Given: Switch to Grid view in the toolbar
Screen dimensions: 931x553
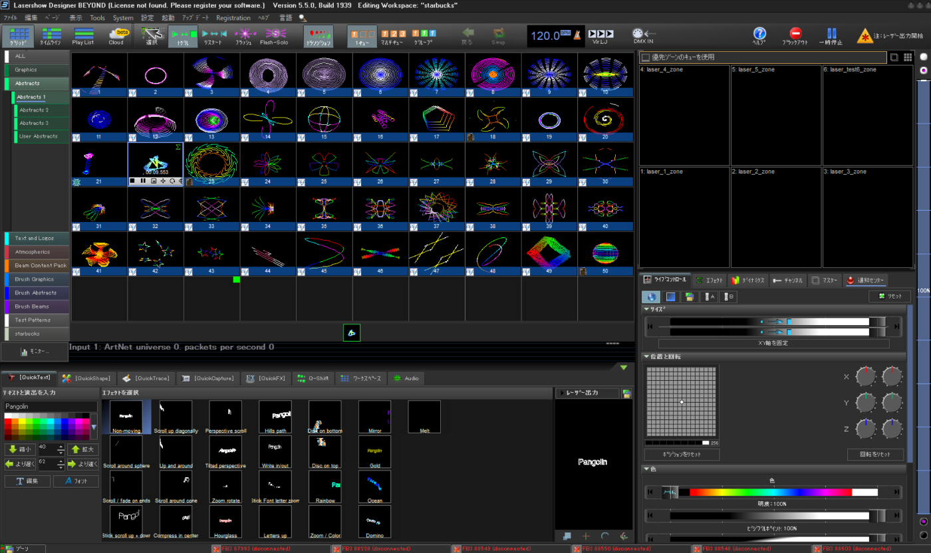Looking at the screenshot, I should 18,36.
